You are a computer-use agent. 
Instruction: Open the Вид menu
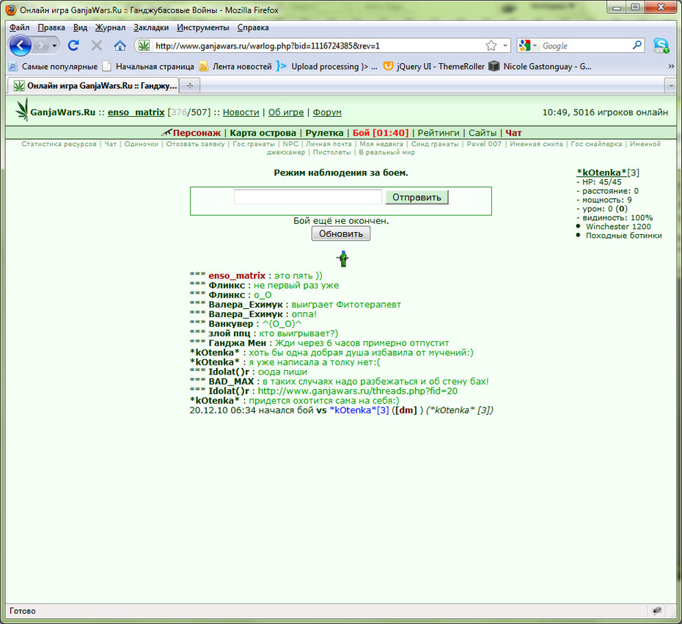[80, 27]
